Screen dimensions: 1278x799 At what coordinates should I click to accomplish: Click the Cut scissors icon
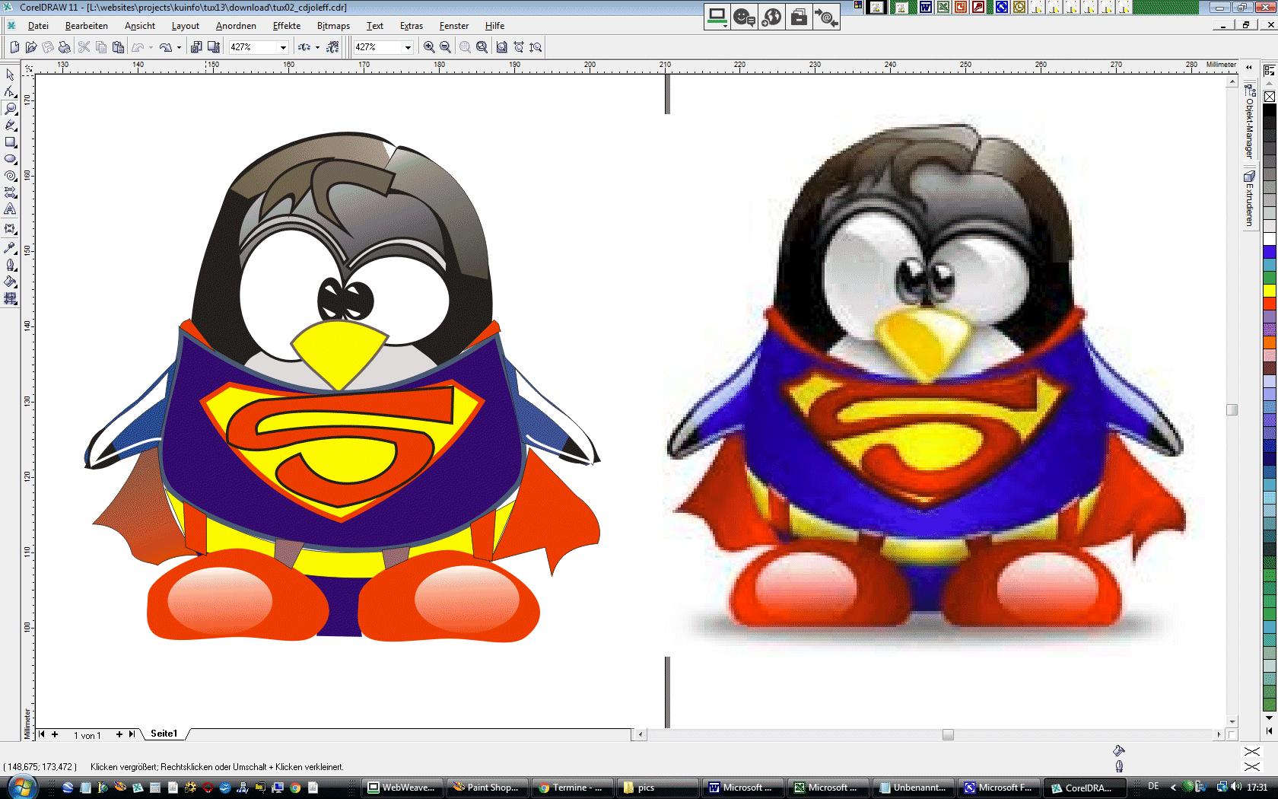tap(84, 47)
